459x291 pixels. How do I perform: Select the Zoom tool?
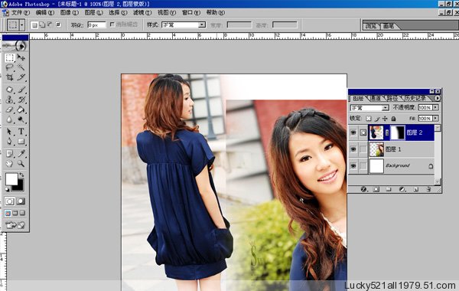coord(21,164)
